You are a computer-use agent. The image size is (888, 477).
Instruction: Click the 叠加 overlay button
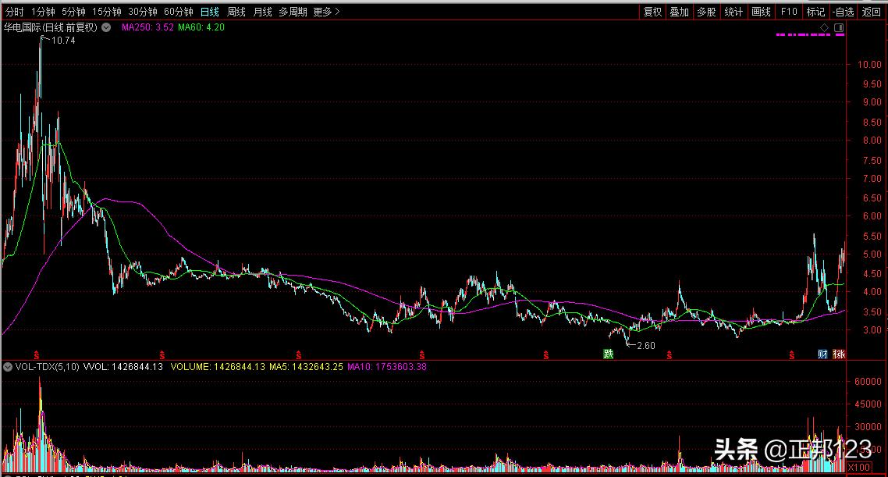coord(679,12)
